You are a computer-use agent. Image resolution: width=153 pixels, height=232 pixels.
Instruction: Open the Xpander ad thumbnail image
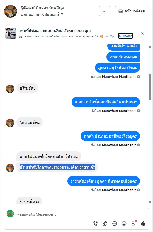[x=11, y=33]
